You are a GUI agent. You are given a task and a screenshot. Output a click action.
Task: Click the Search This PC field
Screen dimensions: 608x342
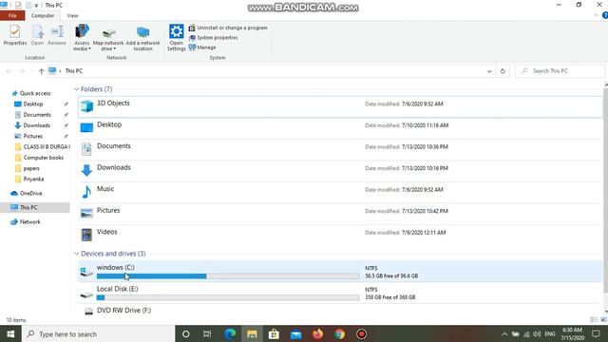pos(560,71)
